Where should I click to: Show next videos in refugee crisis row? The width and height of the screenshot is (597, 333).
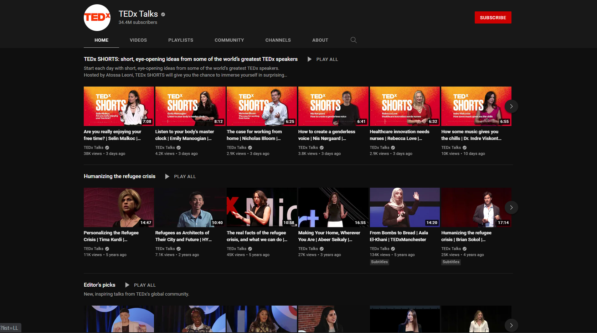(x=511, y=207)
